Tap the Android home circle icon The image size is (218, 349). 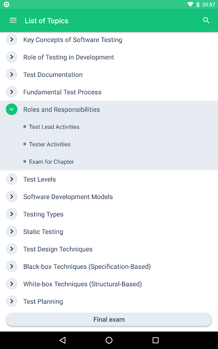(x=109, y=340)
